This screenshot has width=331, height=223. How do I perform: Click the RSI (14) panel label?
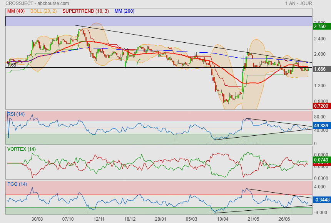click(x=16, y=114)
